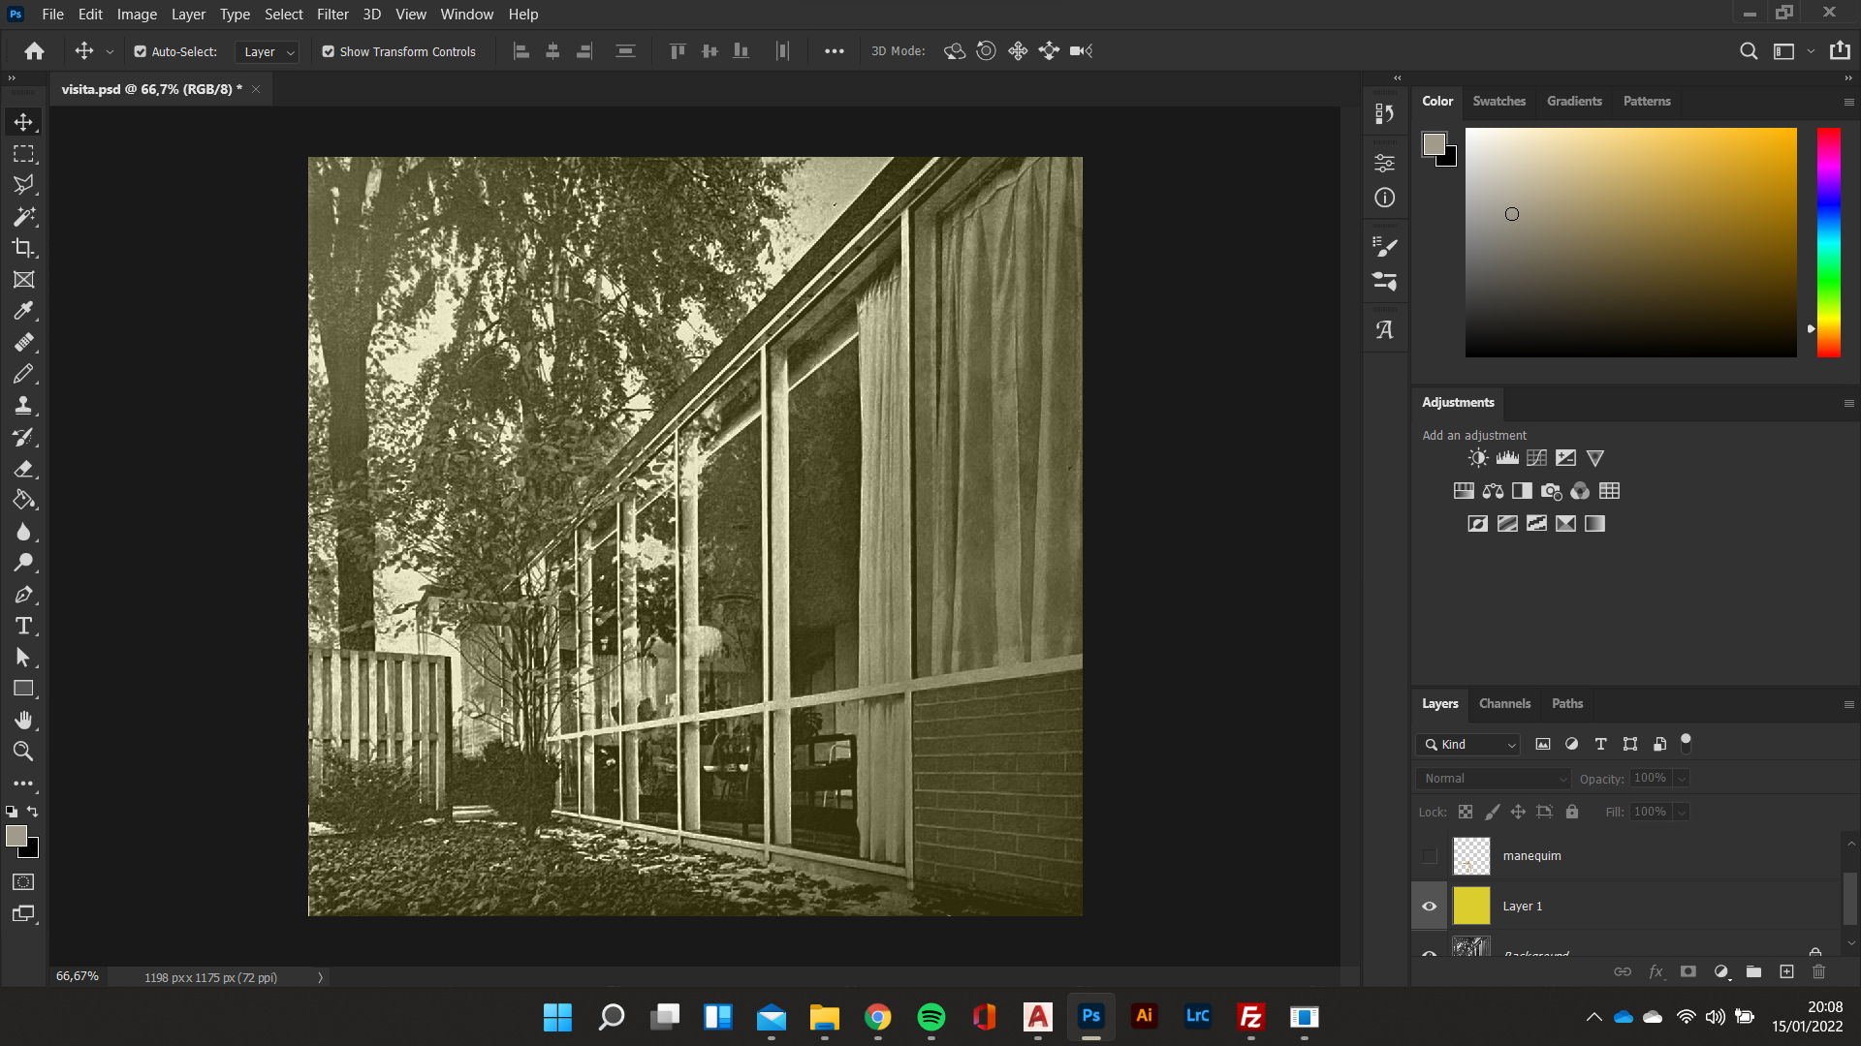
Task: Select the Hand tool
Action: 23,721
